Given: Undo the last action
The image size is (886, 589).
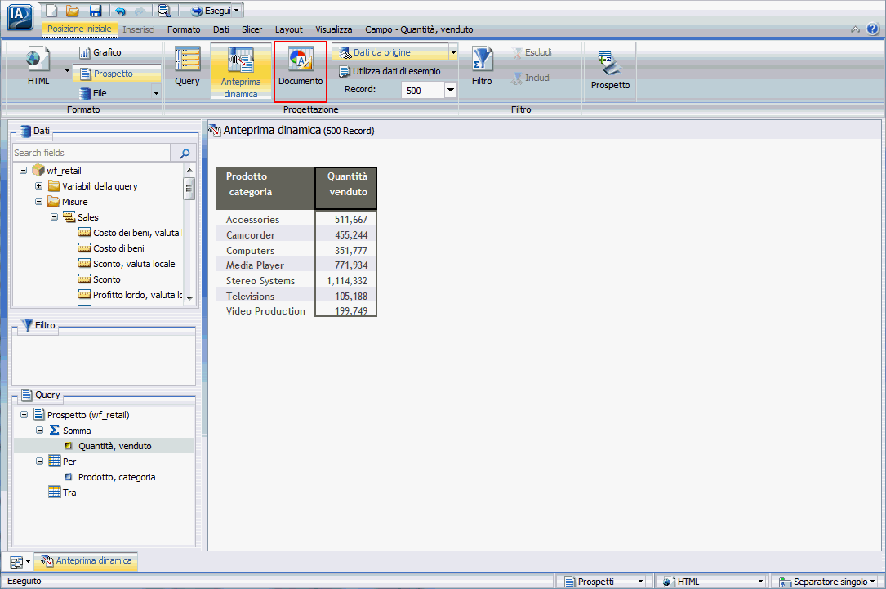Looking at the screenshot, I should [120, 10].
